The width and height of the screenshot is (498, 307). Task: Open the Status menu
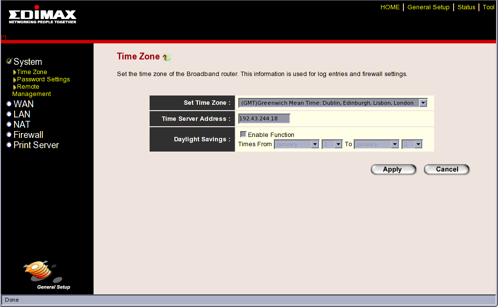(466, 7)
